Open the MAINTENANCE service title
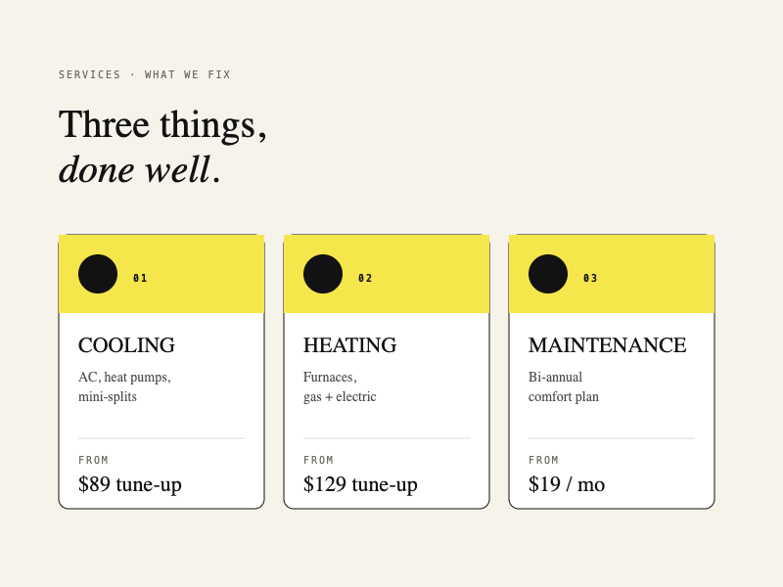The image size is (783, 587). (x=607, y=345)
